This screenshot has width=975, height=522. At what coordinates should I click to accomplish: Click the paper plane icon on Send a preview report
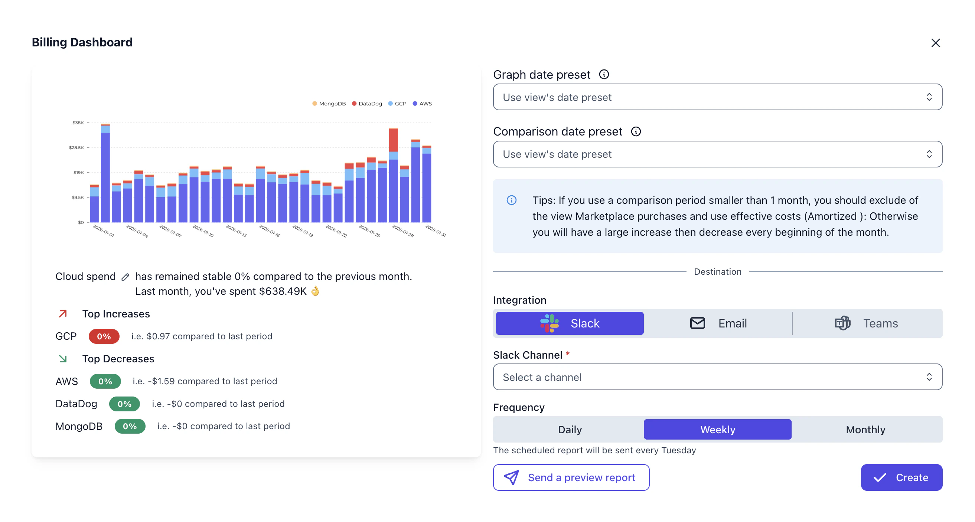point(512,477)
